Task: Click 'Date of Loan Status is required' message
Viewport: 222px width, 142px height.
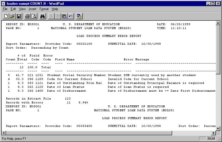Action: (x=138, y=87)
